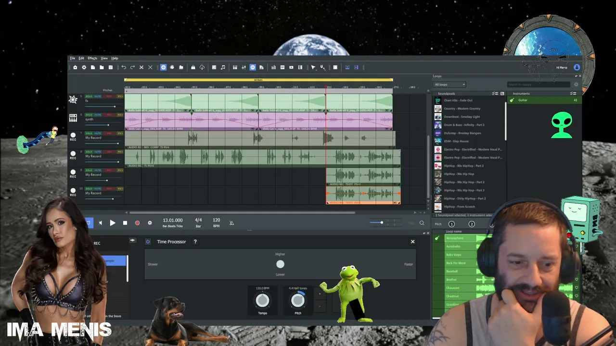Viewport: 616px width, 346px height.
Task: Open the Help menu
Action: 115,58
